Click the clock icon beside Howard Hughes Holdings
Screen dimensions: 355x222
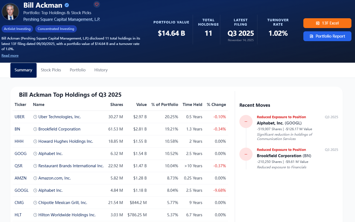tap(35, 141)
